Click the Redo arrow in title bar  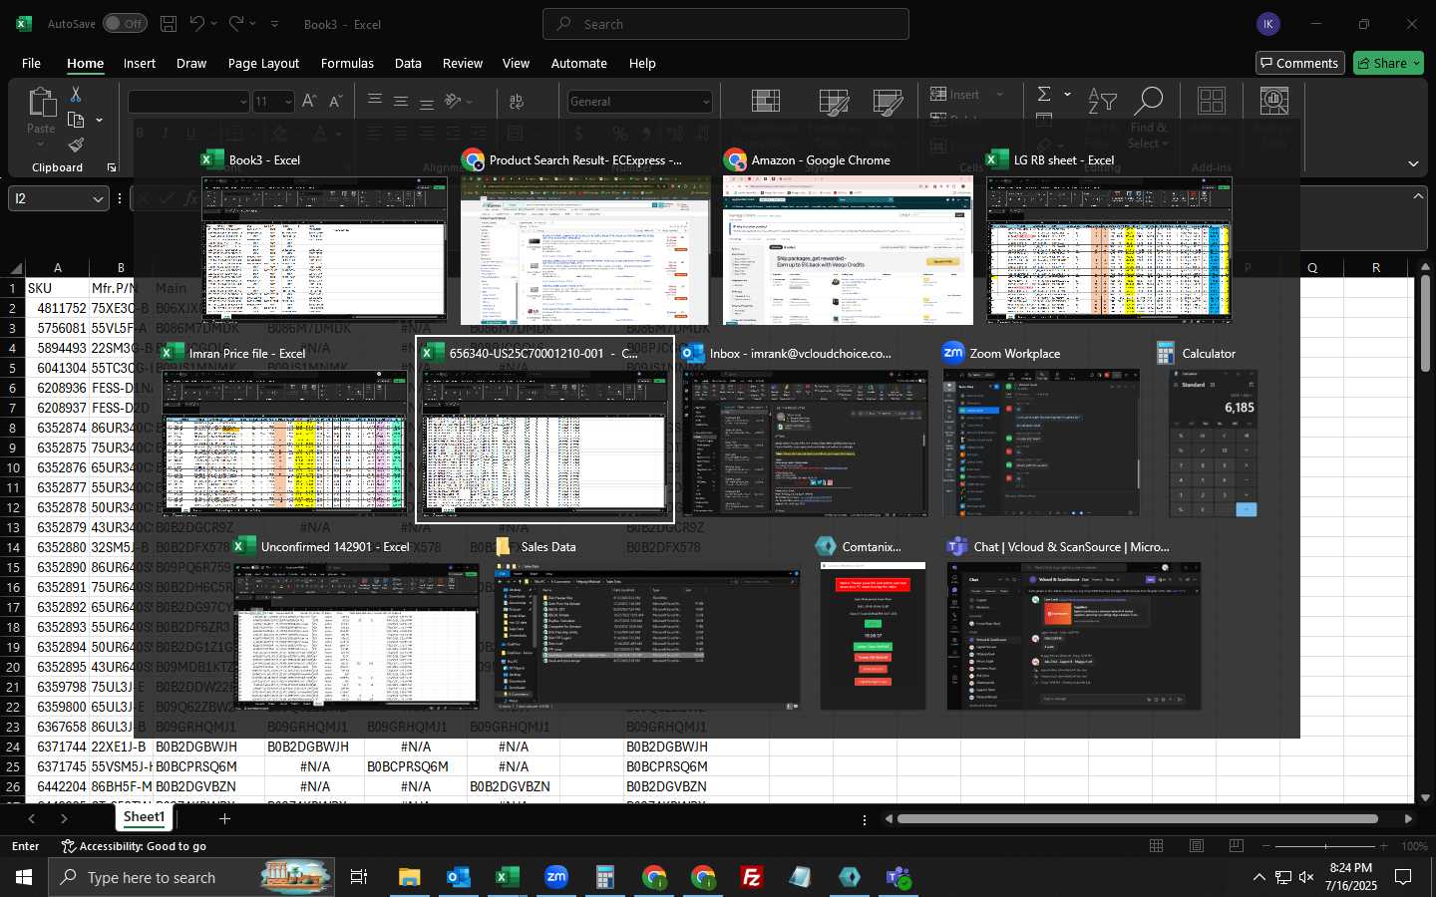tap(236, 24)
